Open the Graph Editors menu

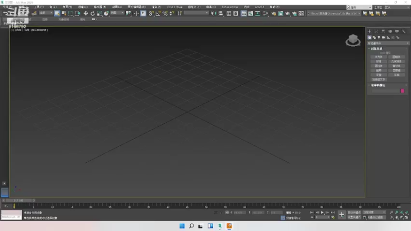click(137, 7)
